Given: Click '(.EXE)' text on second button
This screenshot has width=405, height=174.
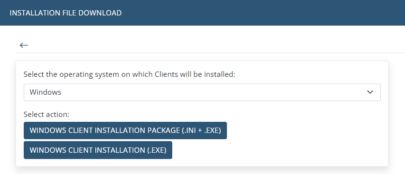Looking at the screenshot, I should coord(157,150).
